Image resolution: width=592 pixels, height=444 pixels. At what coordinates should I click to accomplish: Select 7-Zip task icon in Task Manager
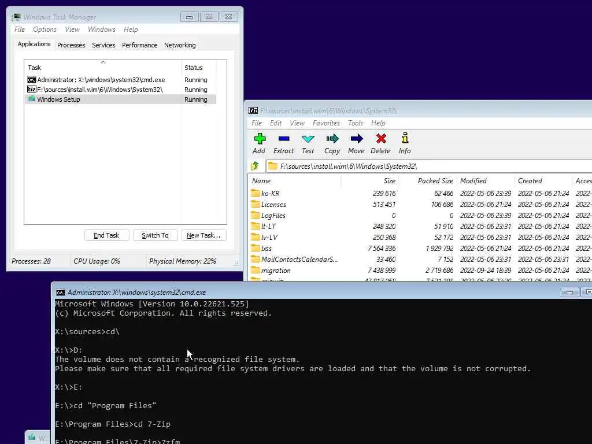pos(32,90)
